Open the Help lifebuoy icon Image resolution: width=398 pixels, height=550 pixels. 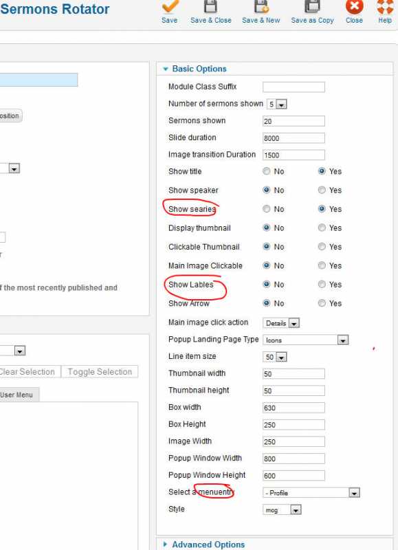click(385, 6)
